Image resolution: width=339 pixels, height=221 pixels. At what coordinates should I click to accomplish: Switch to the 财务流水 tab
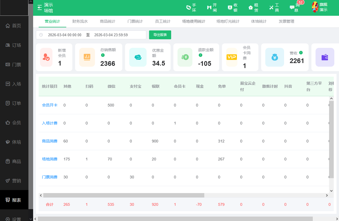(x=80, y=21)
